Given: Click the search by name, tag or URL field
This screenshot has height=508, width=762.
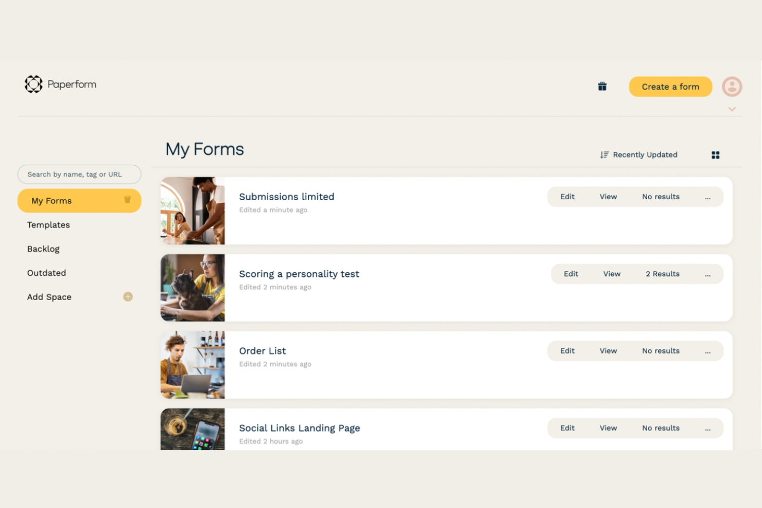Looking at the screenshot, I should coord(79,174).
